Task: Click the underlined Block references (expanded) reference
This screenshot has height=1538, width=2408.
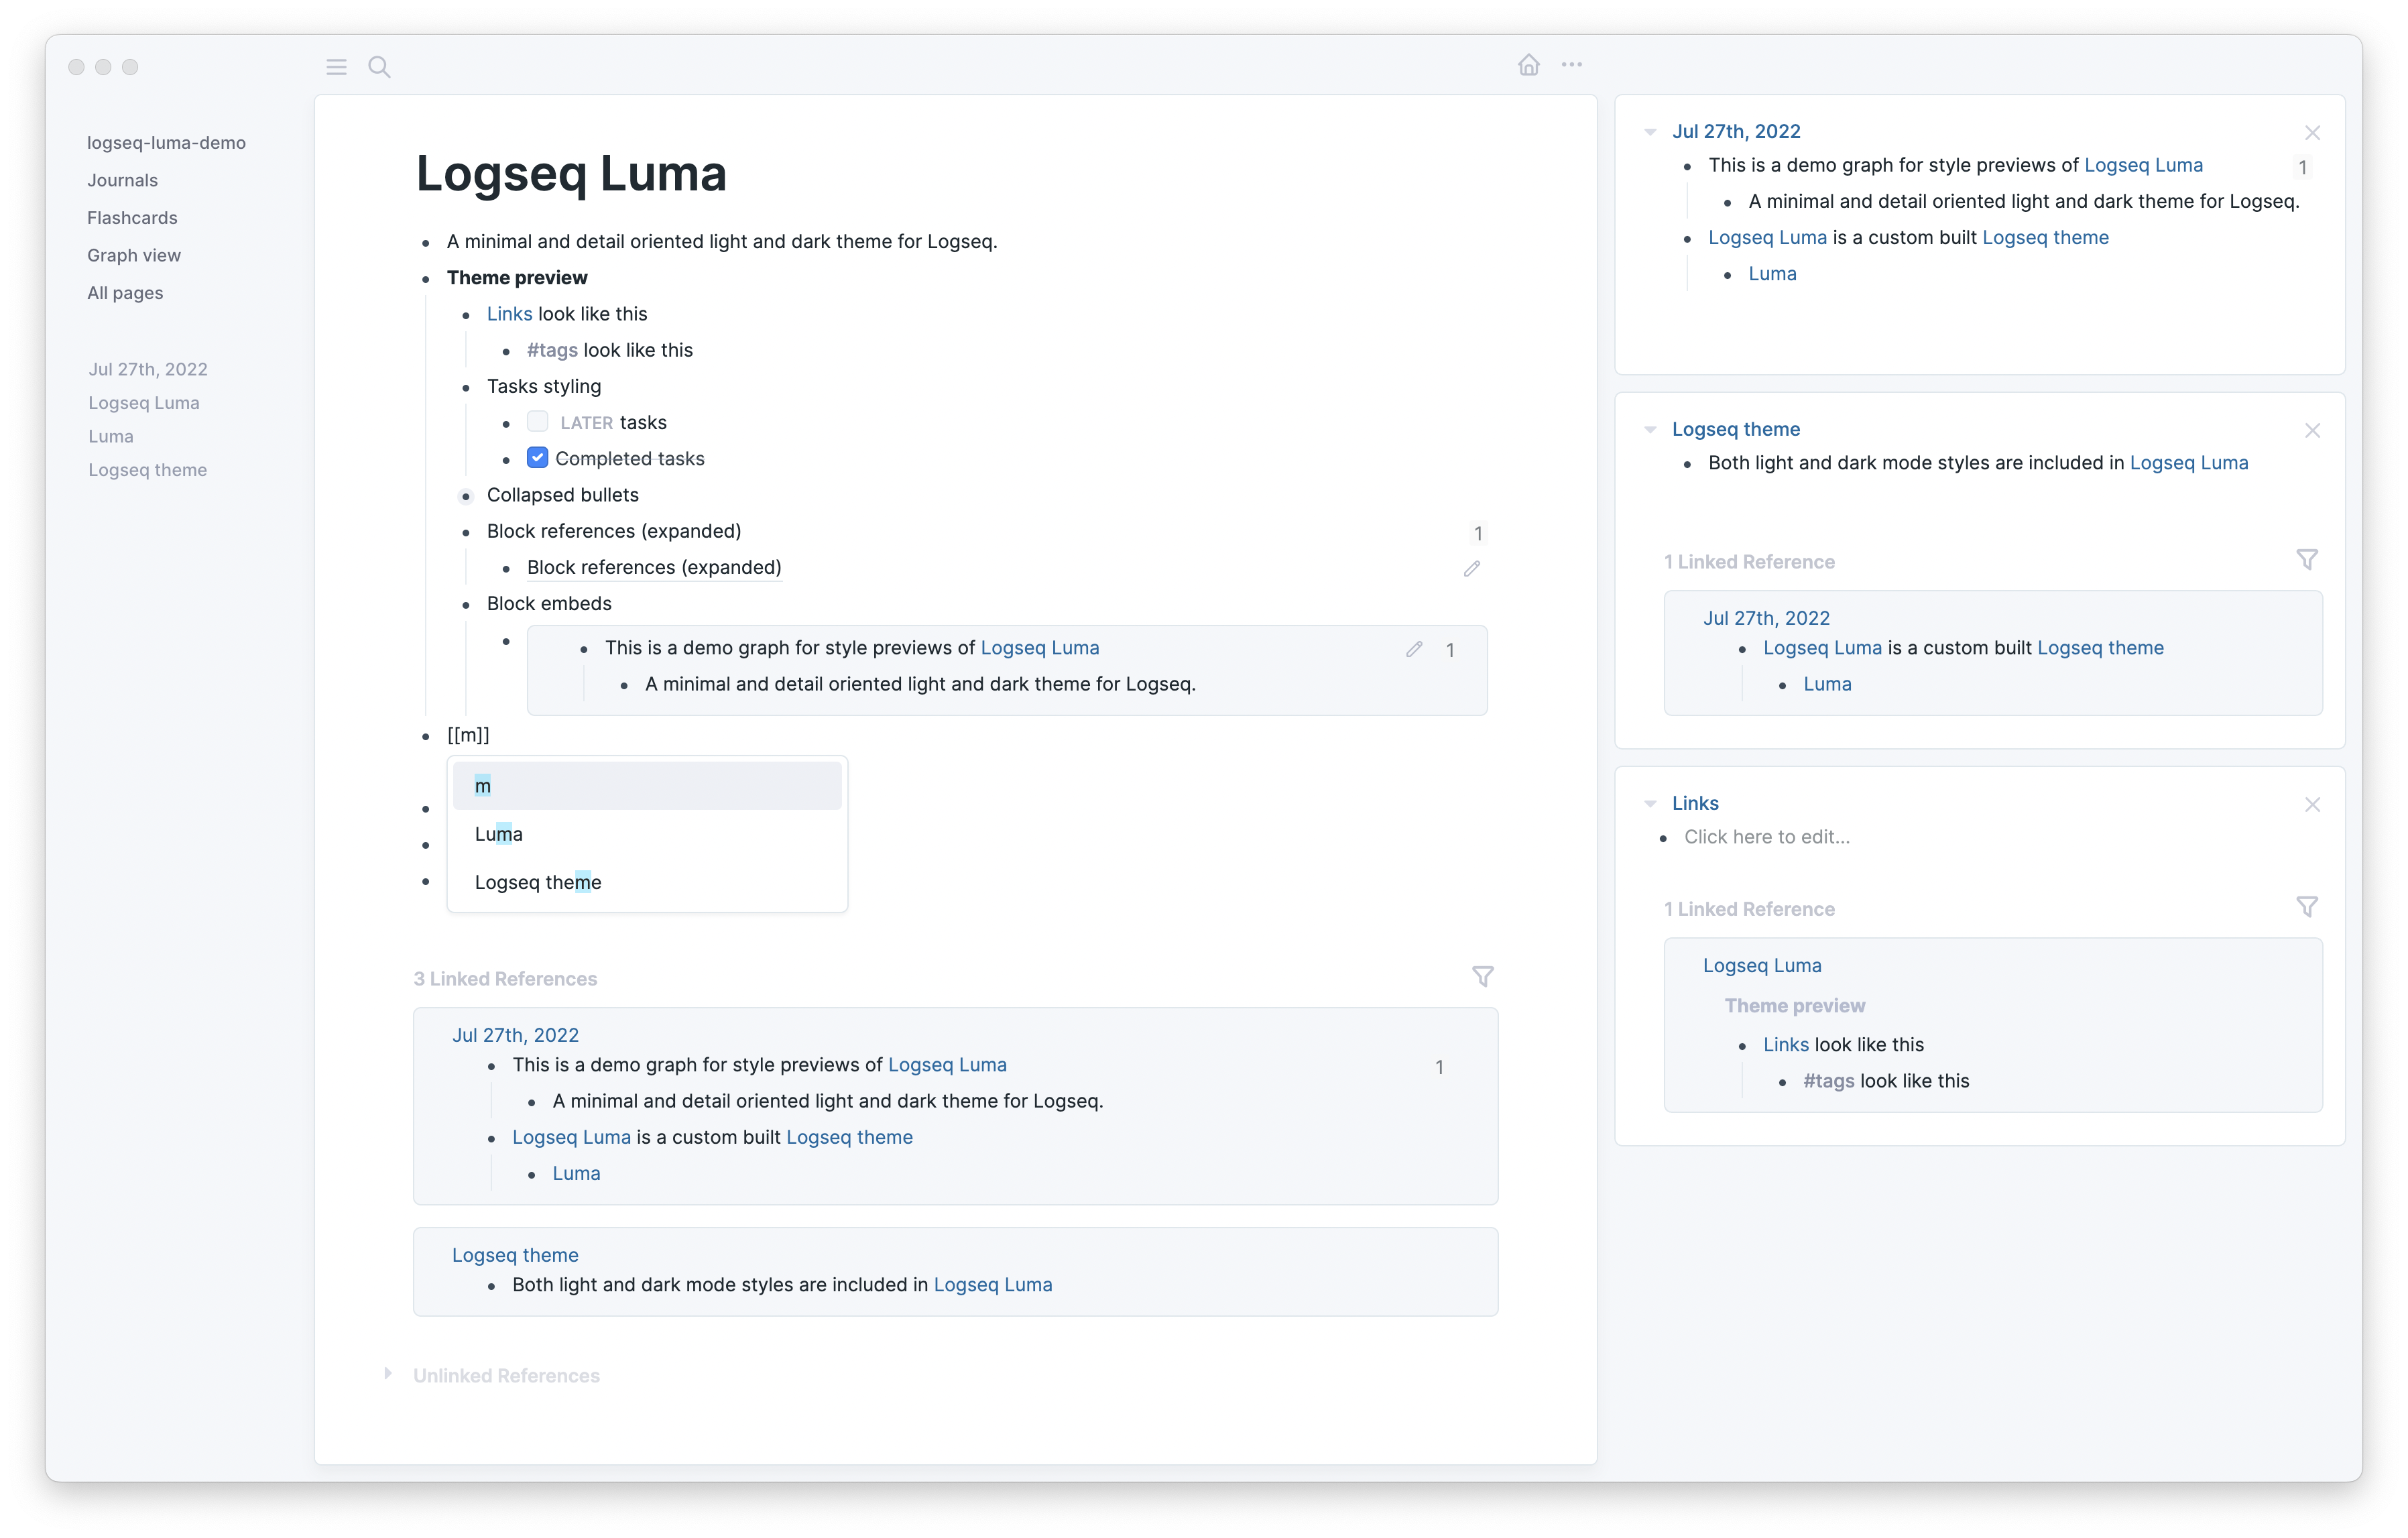Action: click(x=654, y=567)
